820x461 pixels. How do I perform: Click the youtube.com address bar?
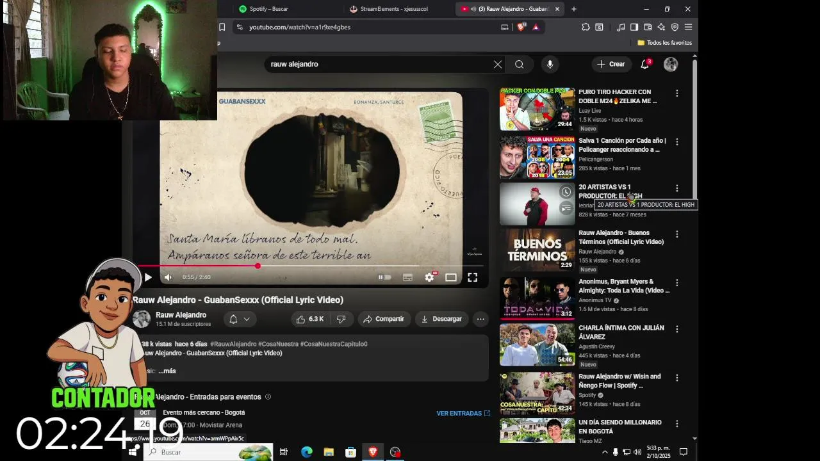coord(365,27)
